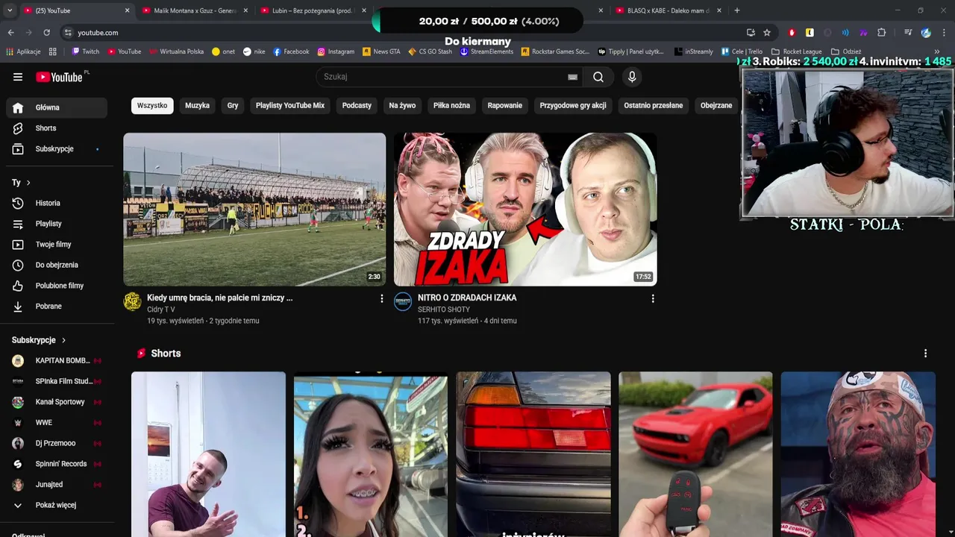
Task: Open Facebook bookmark
Action: coord(291,51)
